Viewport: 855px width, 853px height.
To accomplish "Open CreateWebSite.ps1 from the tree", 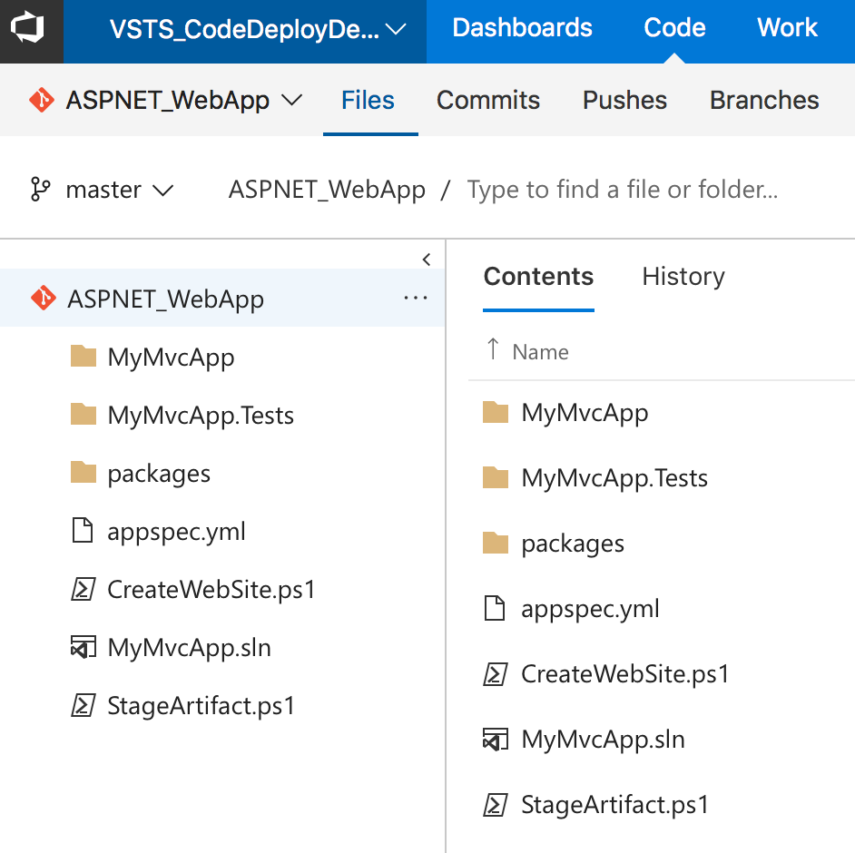I will click(211, 590).
